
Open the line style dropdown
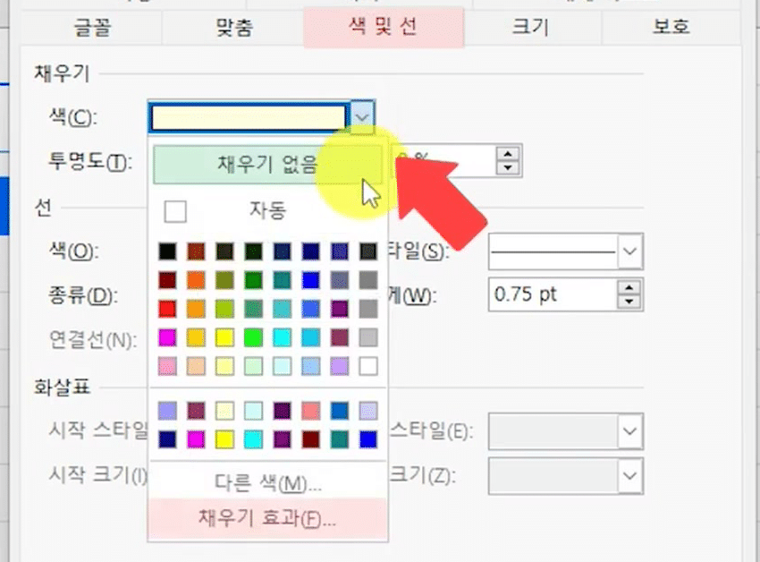pyautogui.click(x=629, y=251)
